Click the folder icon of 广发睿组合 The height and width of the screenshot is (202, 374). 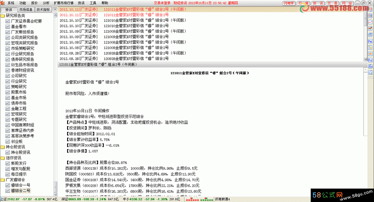tap(3, 180)
